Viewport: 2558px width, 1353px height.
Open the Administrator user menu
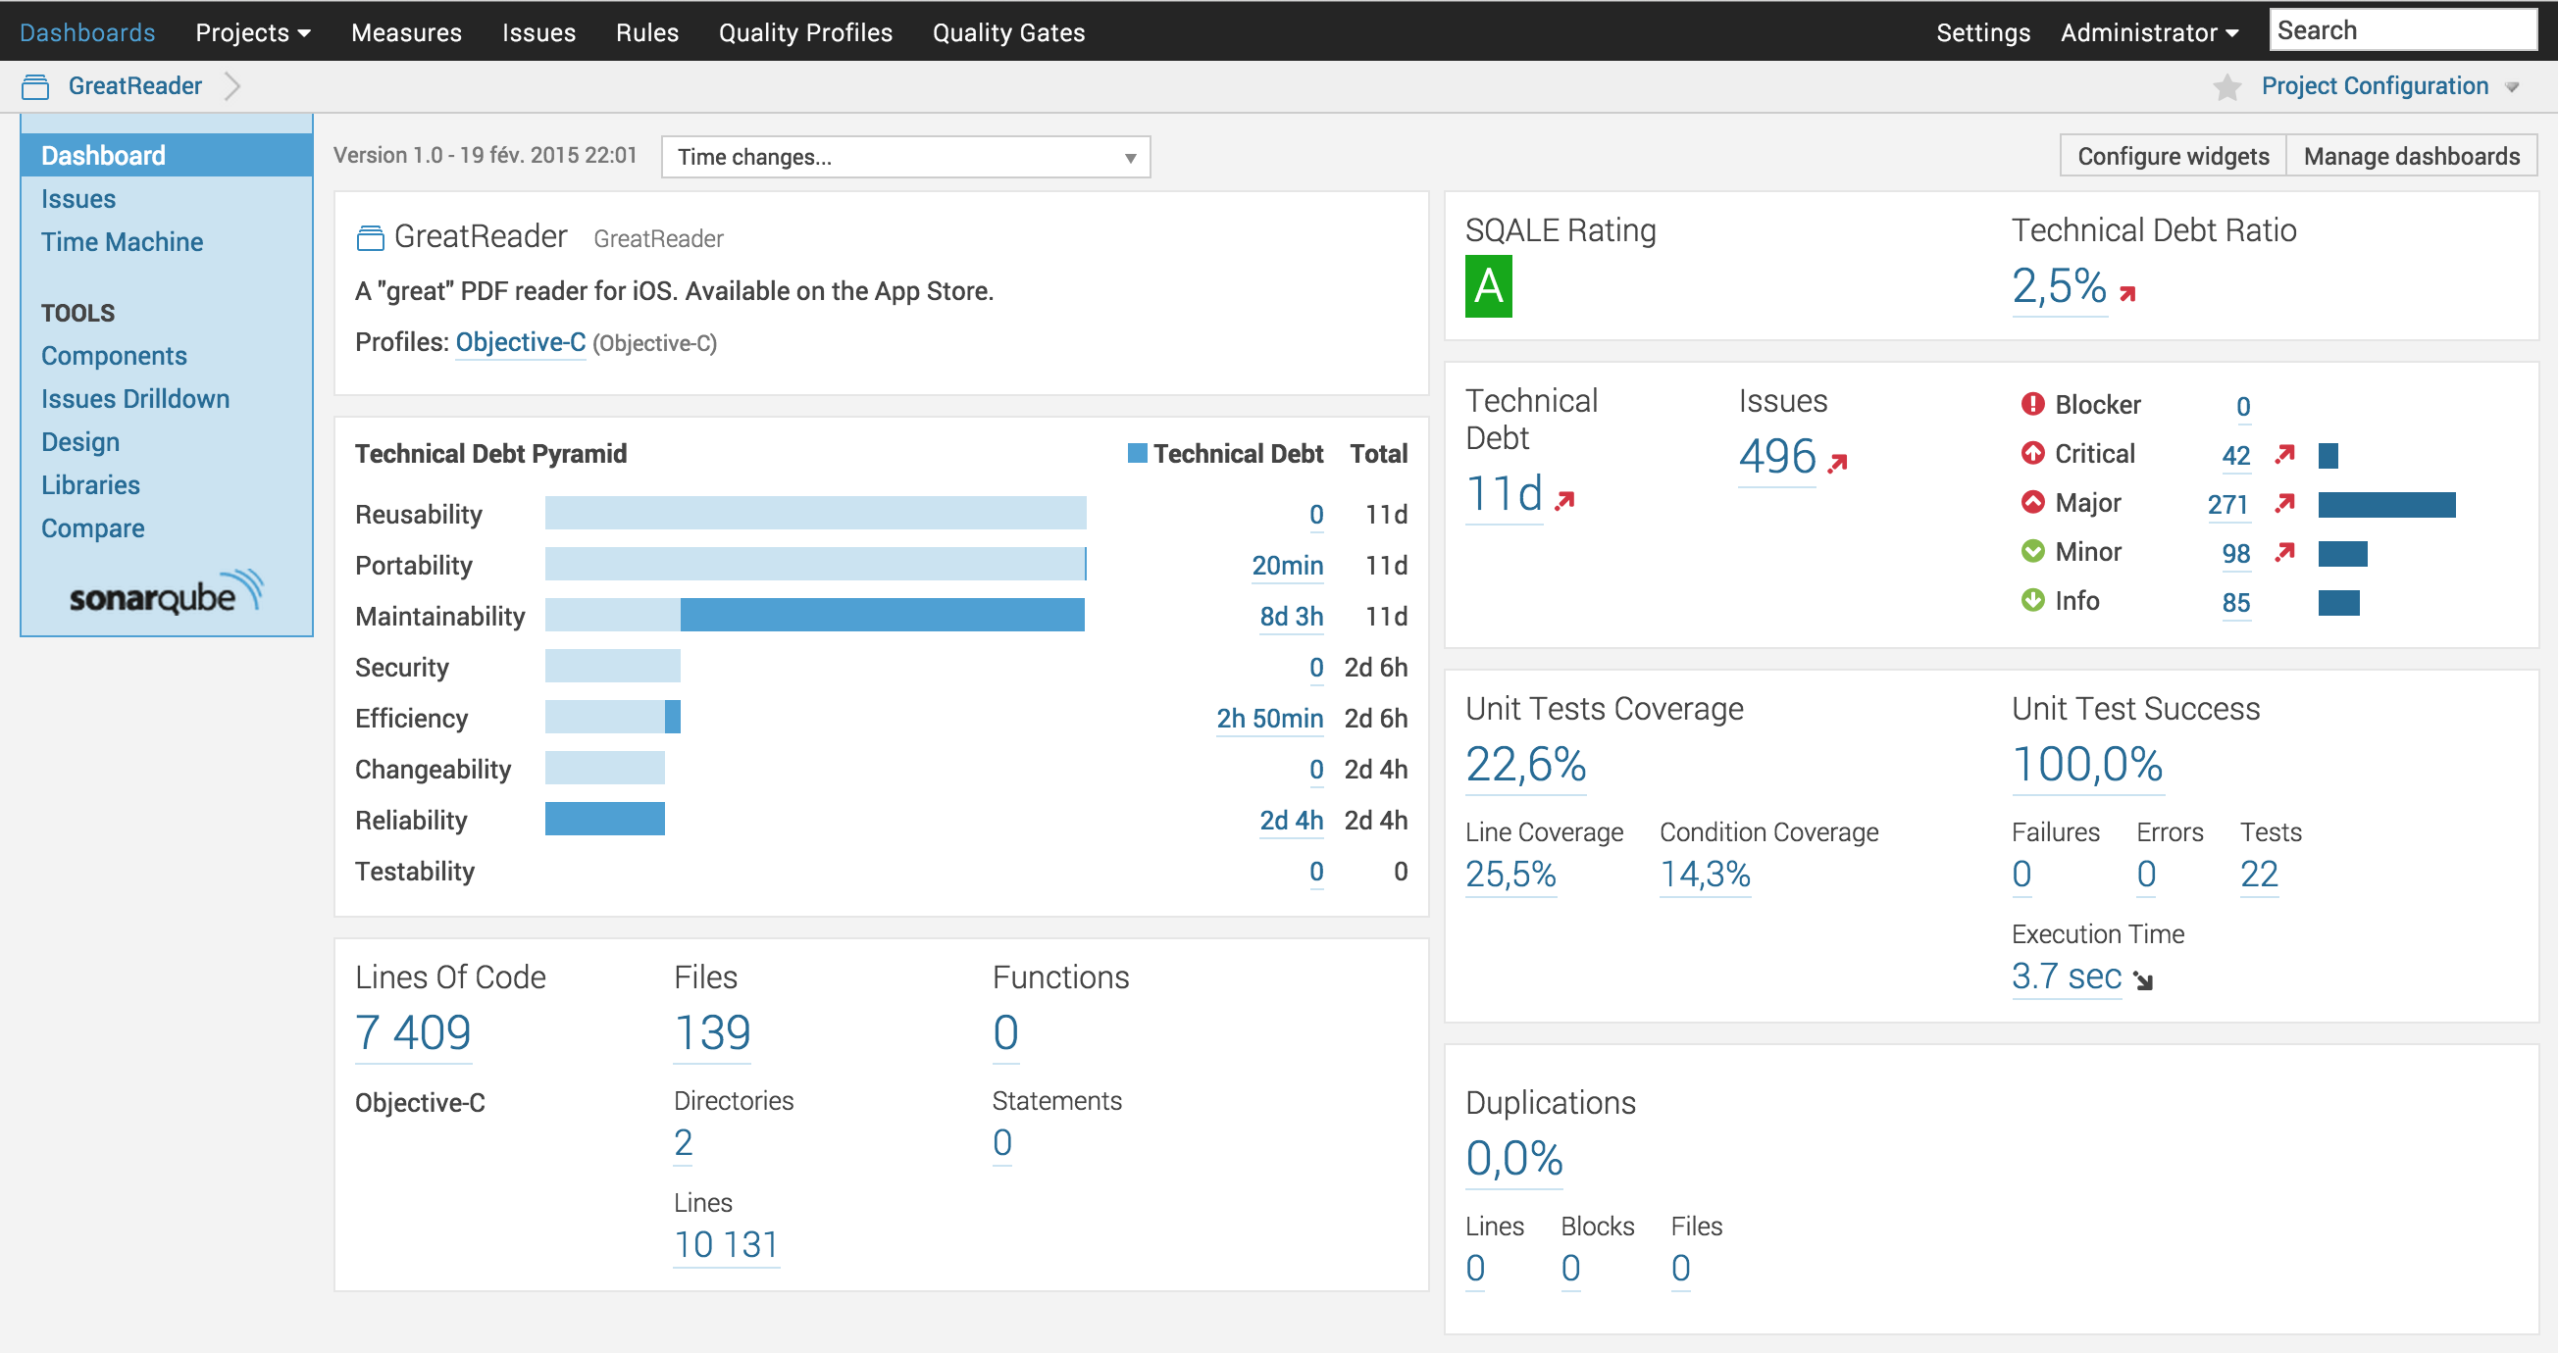(2149, 31)
